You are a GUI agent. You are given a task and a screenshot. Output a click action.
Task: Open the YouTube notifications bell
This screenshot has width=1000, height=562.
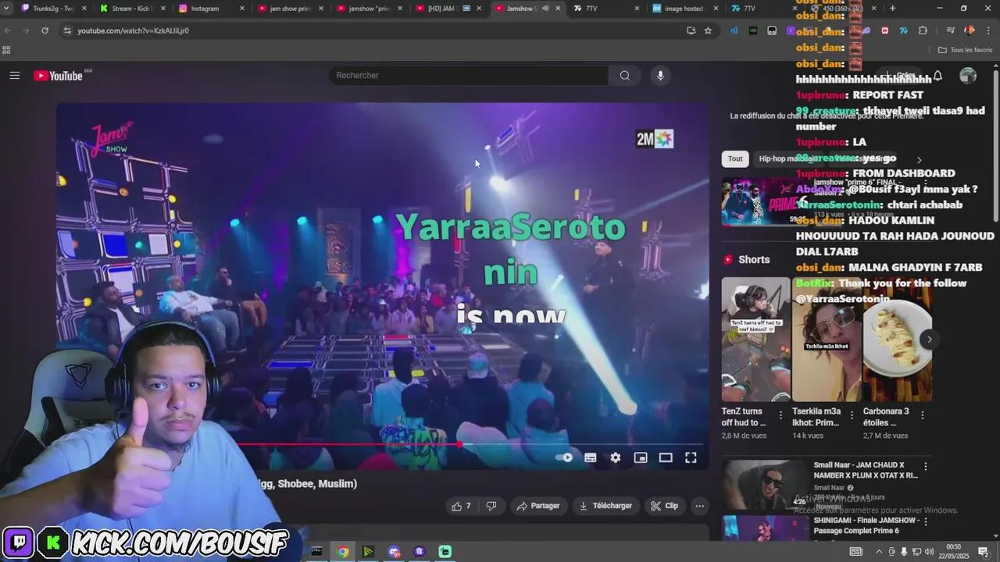[937, 76]
